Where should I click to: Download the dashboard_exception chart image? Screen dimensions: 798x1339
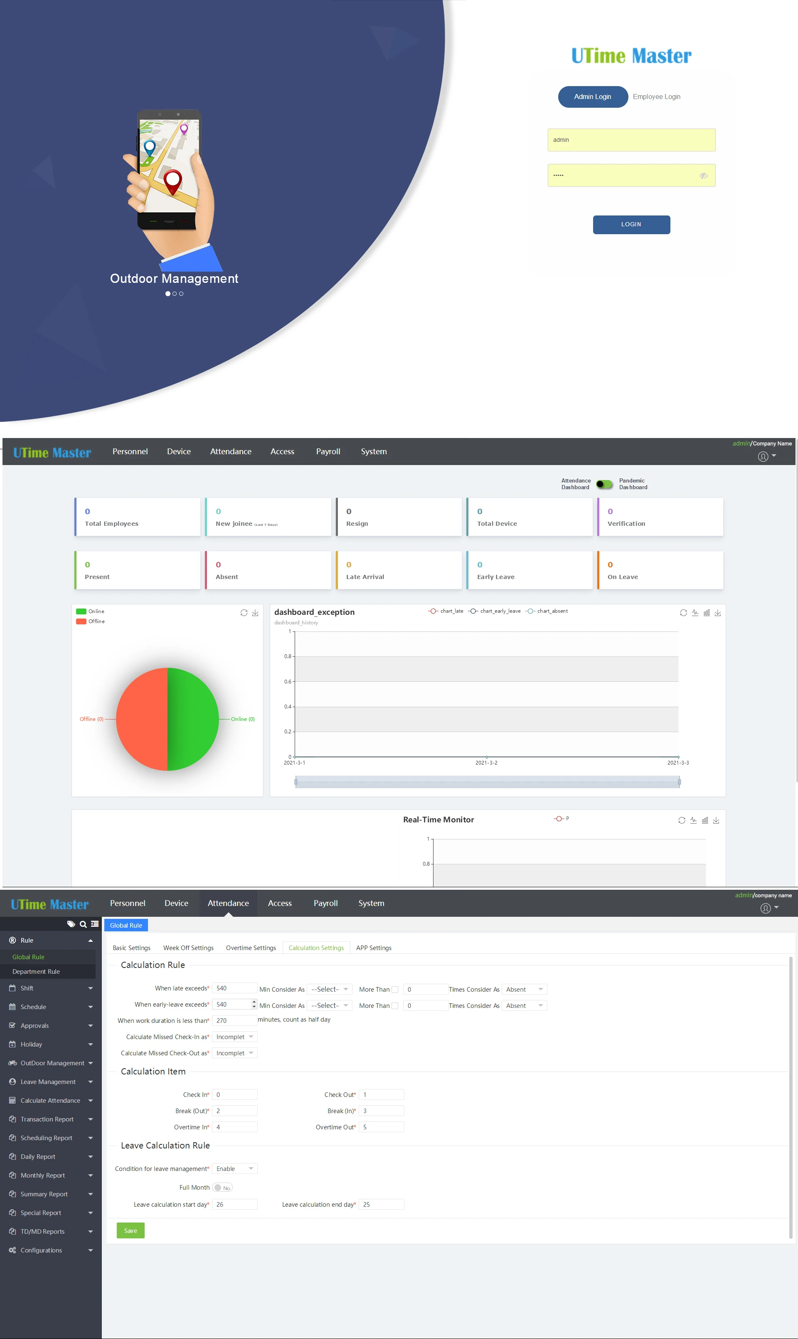(x=717, y=612)
